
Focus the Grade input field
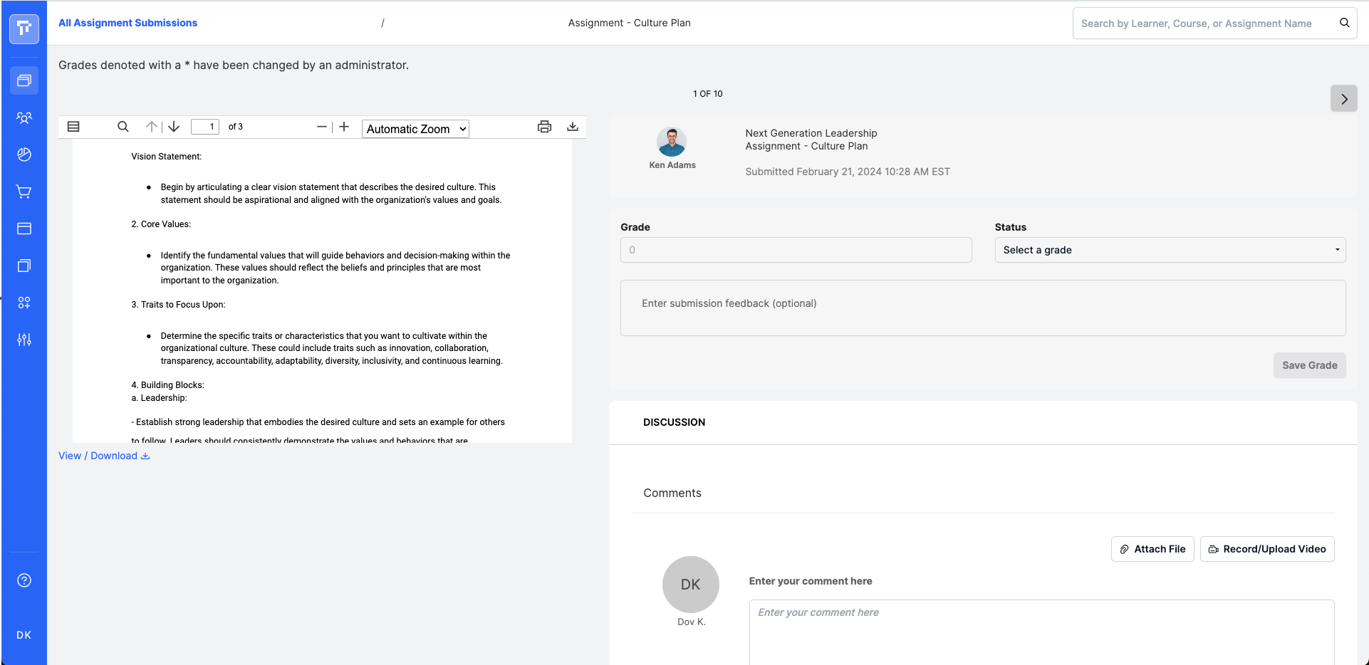(796, 250)
